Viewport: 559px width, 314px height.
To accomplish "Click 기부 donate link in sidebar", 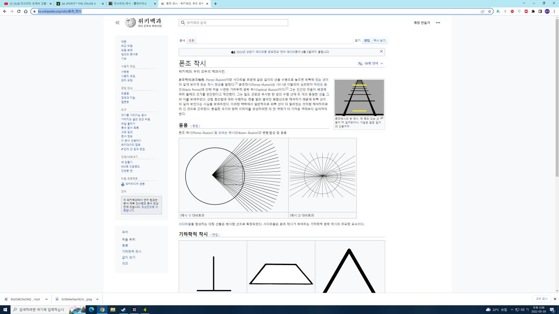I will point(124,58).
